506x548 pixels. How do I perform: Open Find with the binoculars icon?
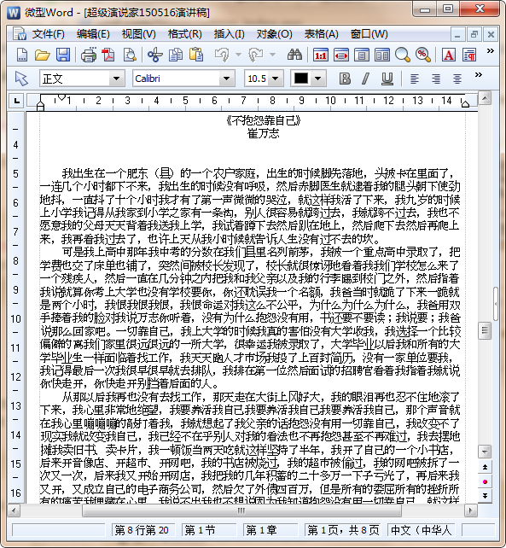(x=294, y=55)
